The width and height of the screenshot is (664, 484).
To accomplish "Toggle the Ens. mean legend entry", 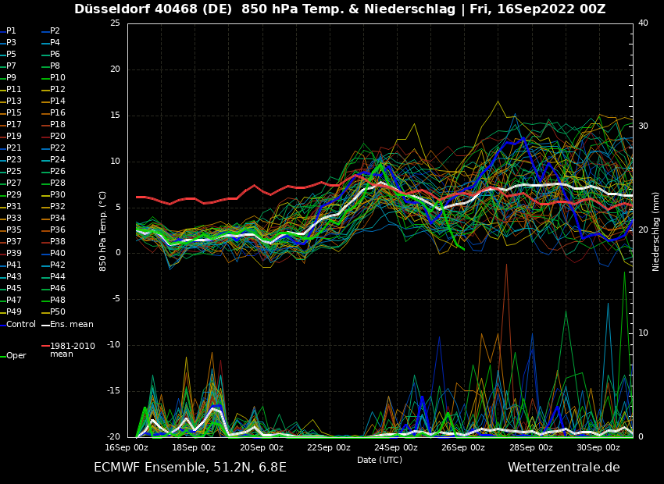I will (x=71, y=324).
